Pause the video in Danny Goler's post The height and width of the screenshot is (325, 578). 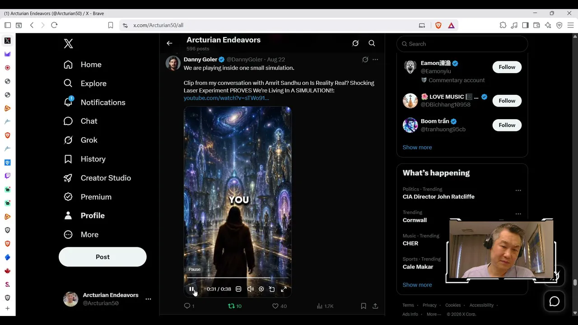coord(191,289)
